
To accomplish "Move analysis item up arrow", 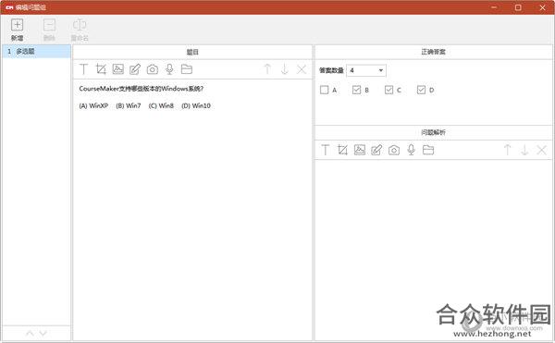I will (507, 150).
